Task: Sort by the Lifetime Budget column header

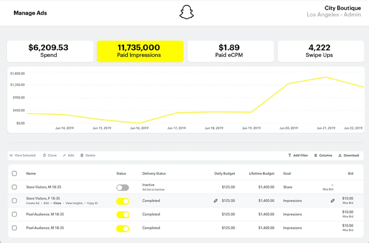Action: pos(262,174)
